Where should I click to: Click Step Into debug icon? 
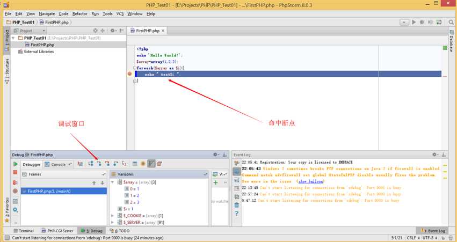[99, 164]
